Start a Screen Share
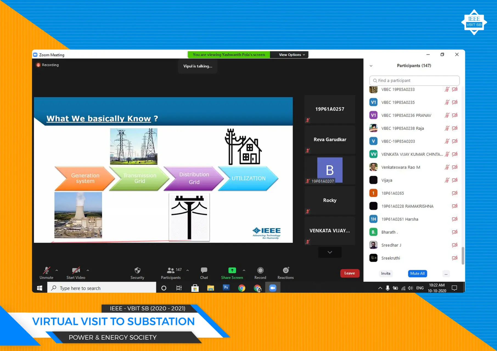The image size is (497, 351). 232,272
